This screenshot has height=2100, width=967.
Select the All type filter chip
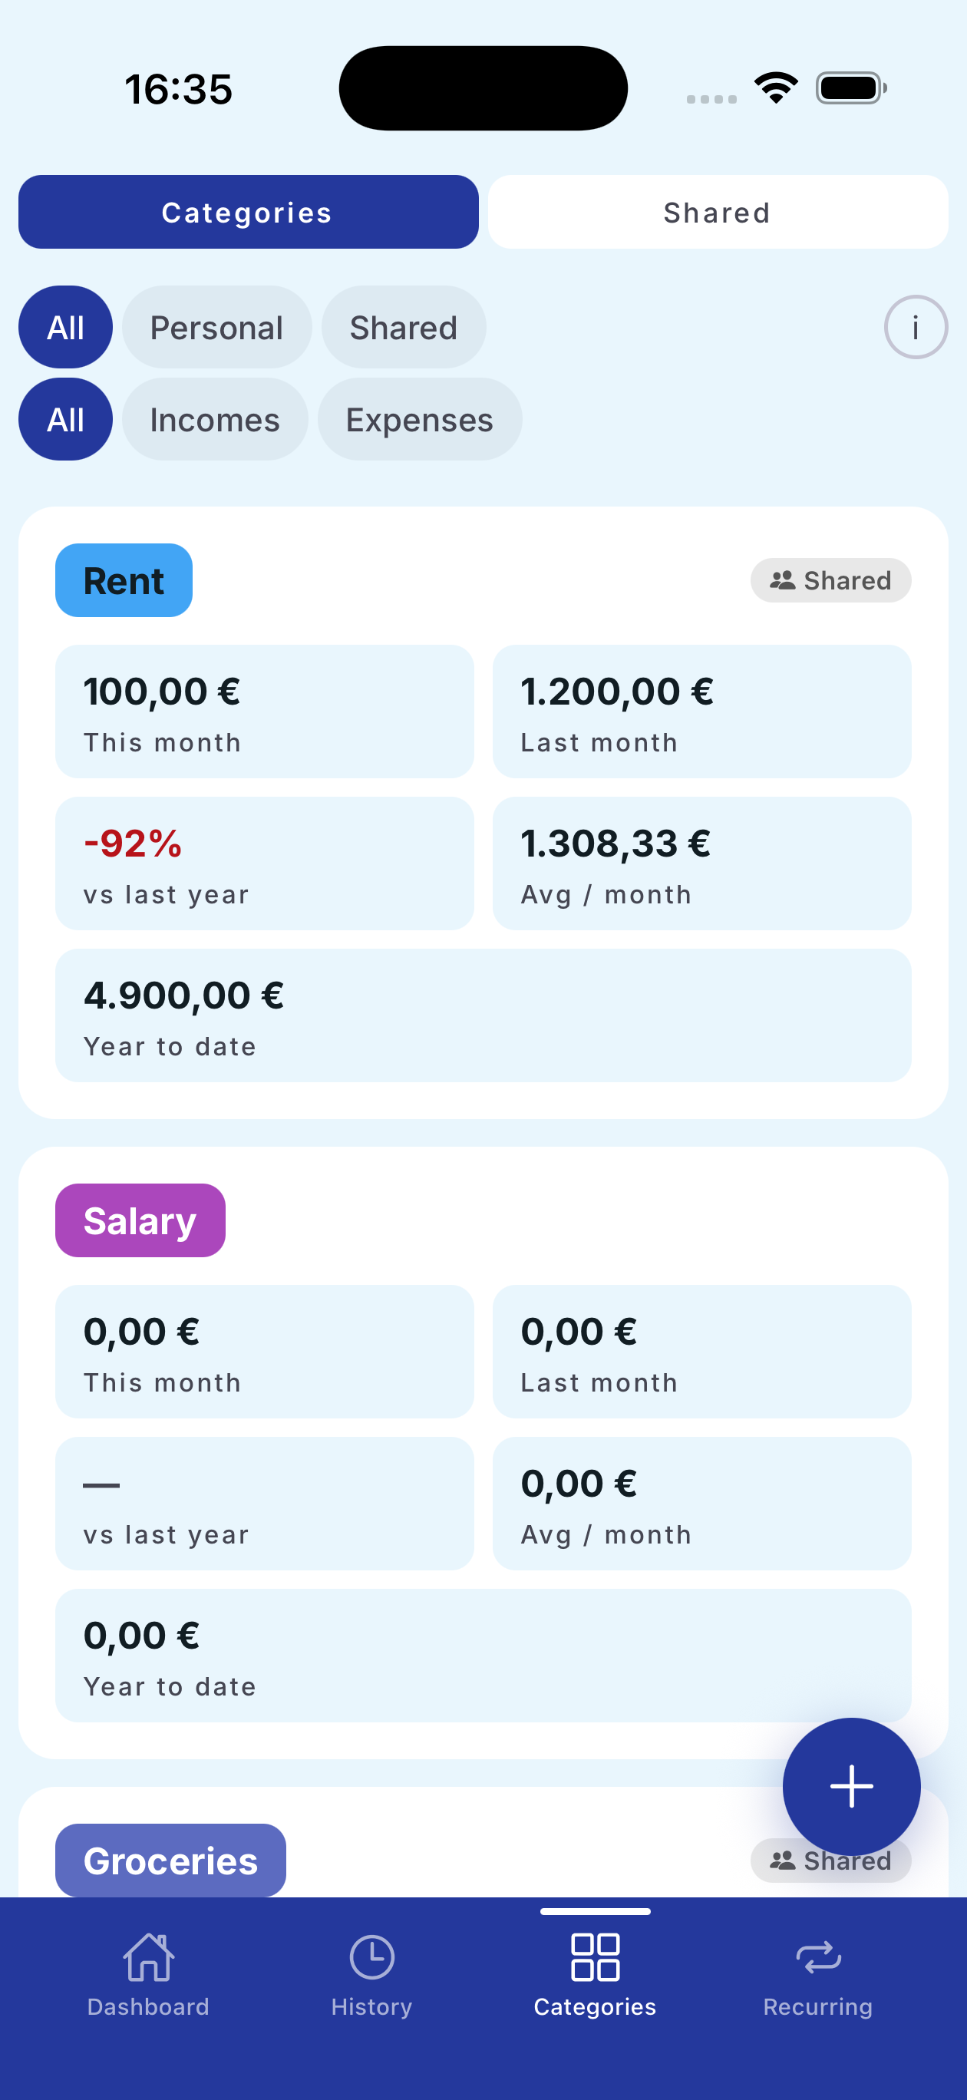65,420
